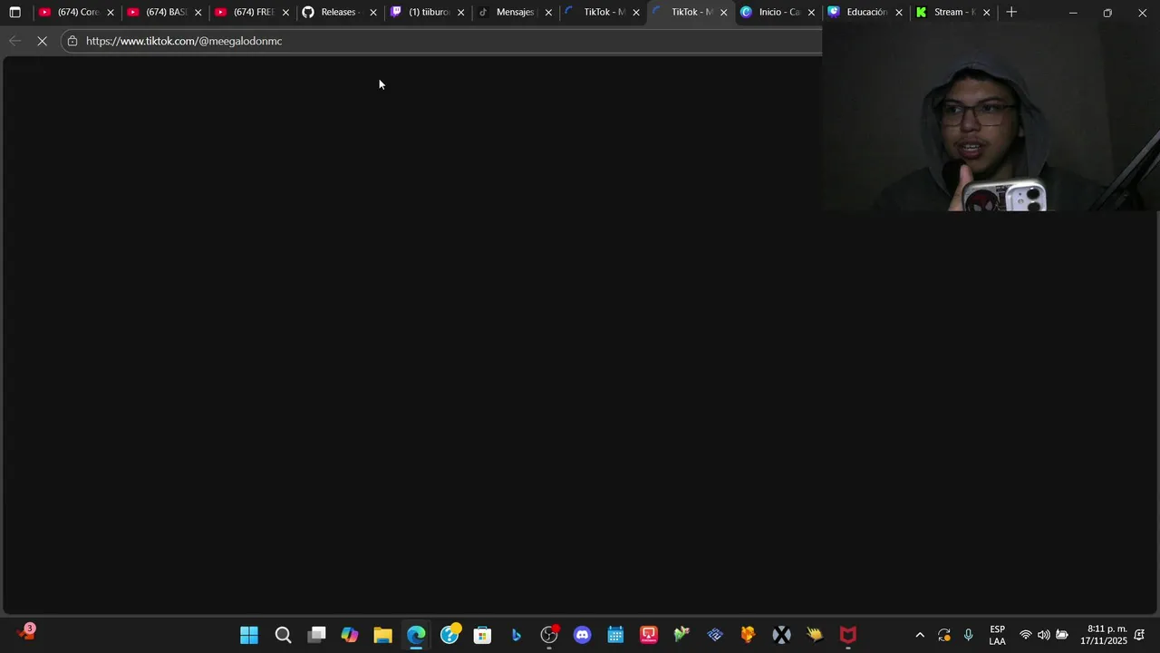Open a new browser tab
This screenshot has width=1160, height=653.
[1011, 13]
